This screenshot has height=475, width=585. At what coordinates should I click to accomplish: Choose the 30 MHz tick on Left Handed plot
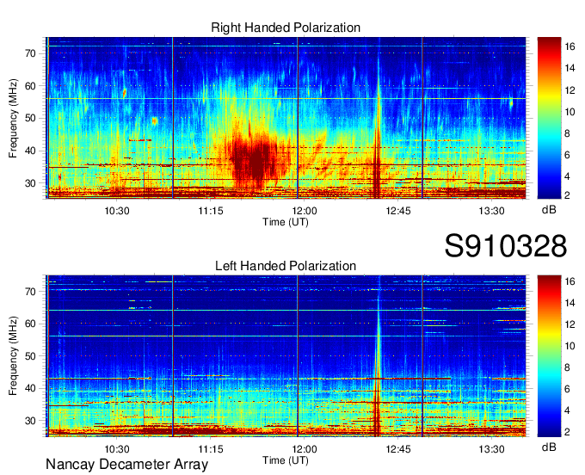pos(31,421)
